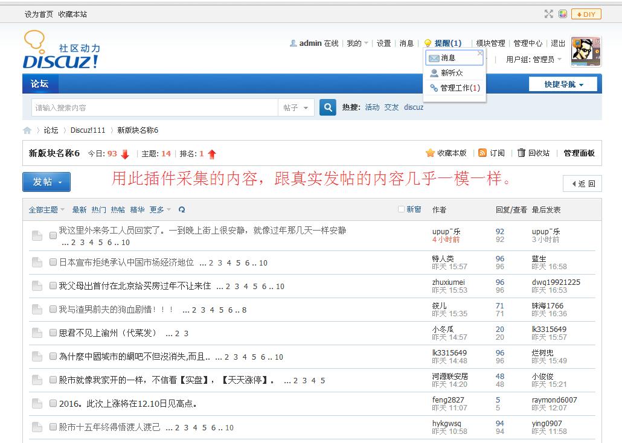Open the envelope 消息 item in reminder popup
Screen dimensions: 622x443
coord(455,58)
